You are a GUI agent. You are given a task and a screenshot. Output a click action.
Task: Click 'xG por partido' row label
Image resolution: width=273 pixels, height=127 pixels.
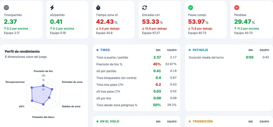pyautogui.click(x=106, y=71)
